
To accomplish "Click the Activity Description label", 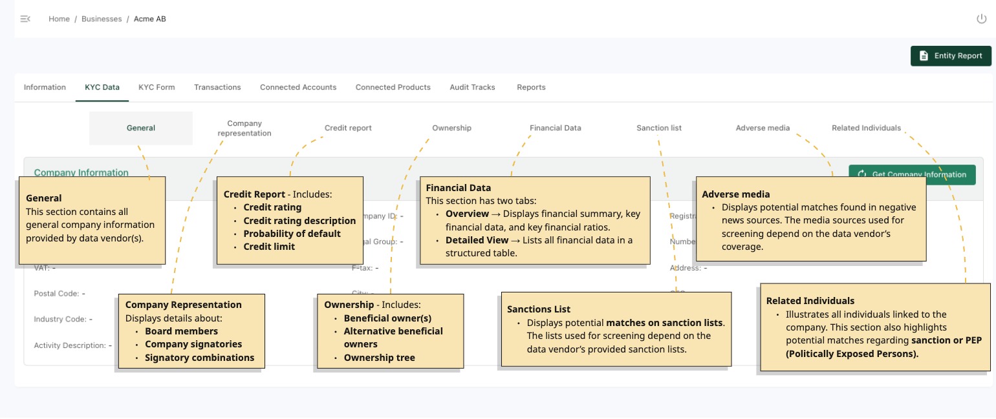I will coord(70,345).
